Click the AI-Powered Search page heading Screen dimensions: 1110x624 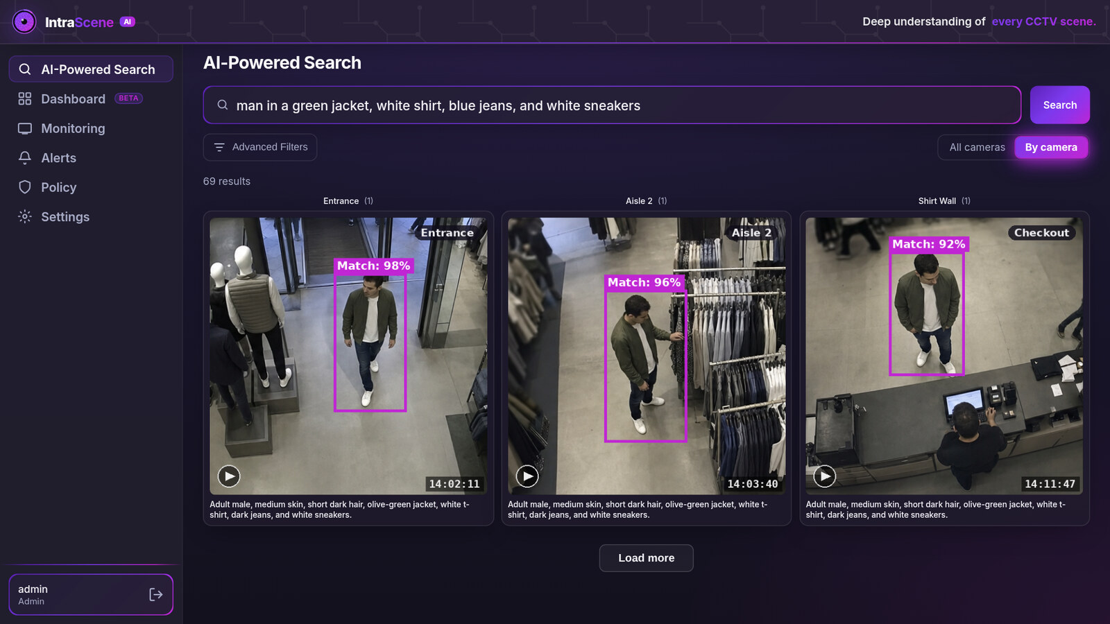point(282,63)
